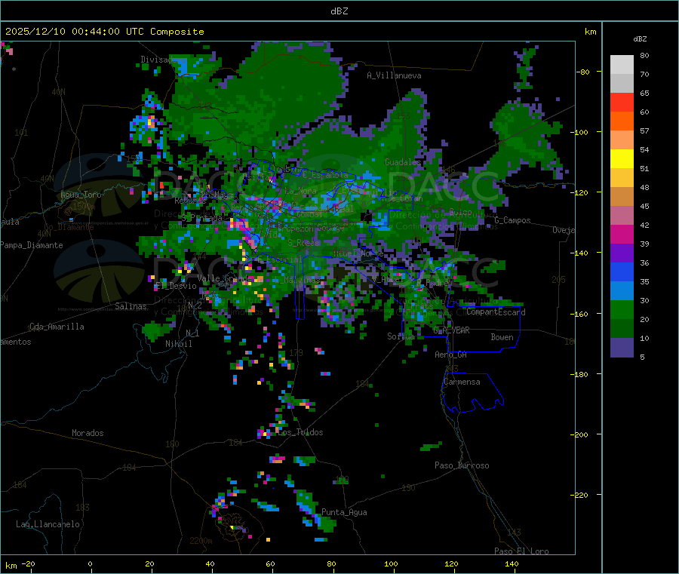This screenshot has height=574, width=679.
Task: Click the Carmensa location label
Action: 462,382
